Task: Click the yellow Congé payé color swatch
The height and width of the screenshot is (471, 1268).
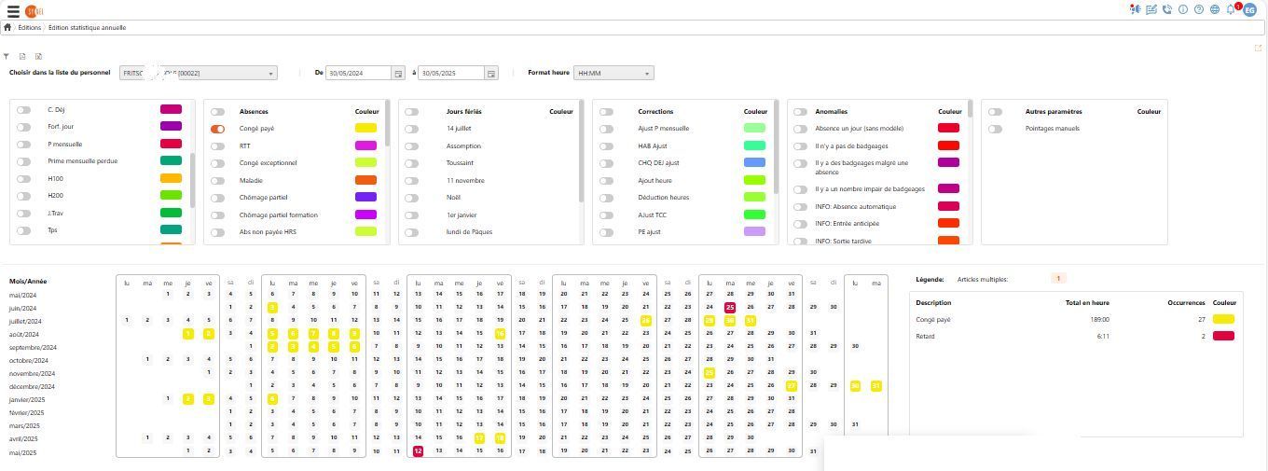Action: click(x=365, y=129)
